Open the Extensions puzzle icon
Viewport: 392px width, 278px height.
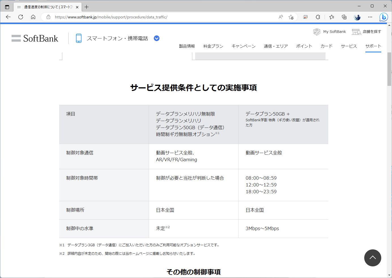318,17
